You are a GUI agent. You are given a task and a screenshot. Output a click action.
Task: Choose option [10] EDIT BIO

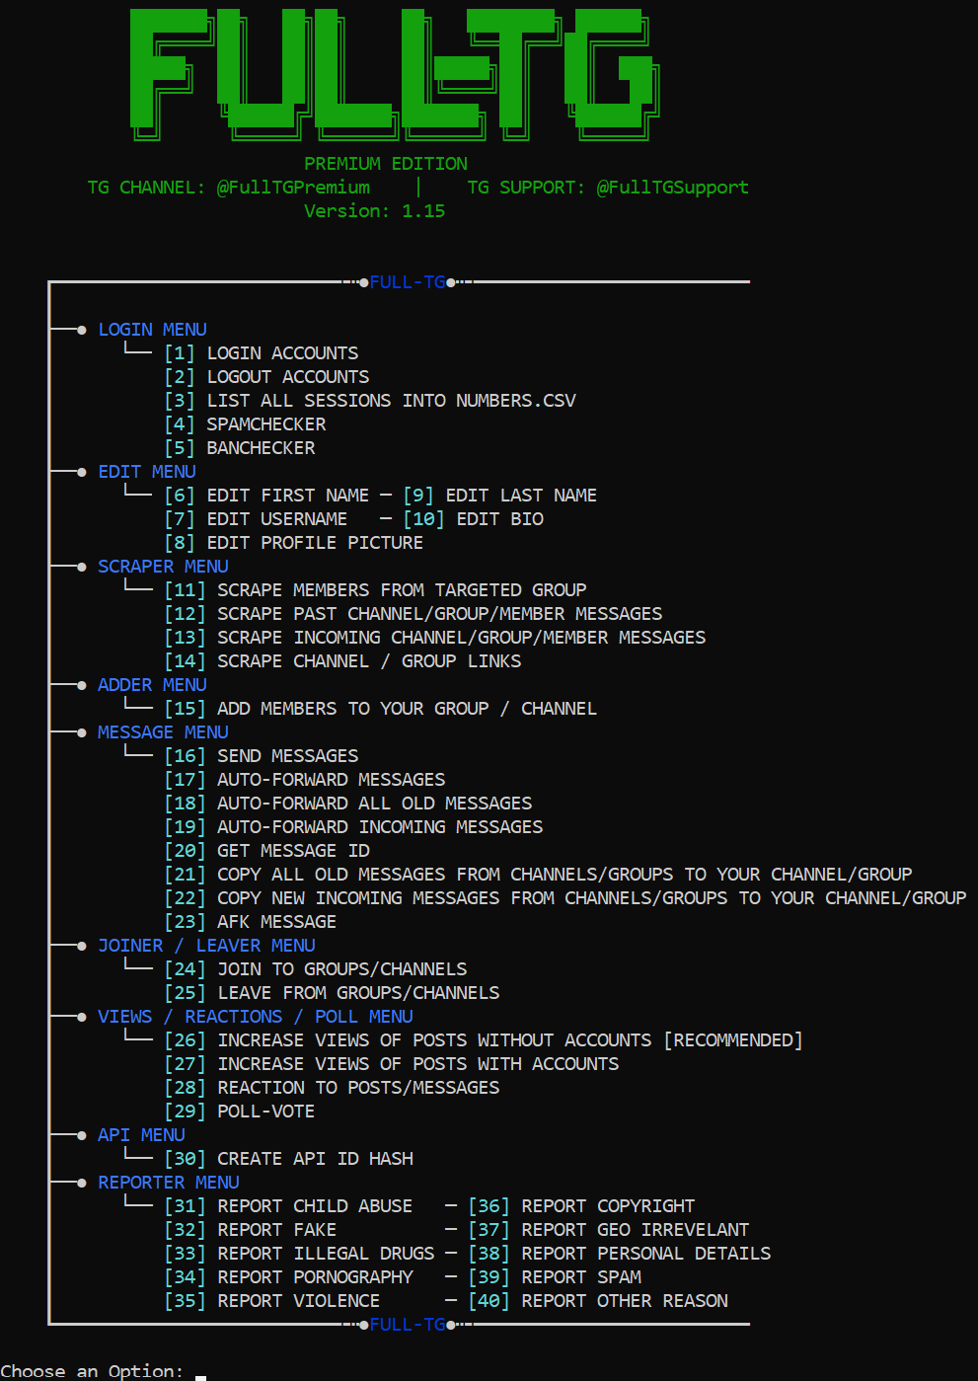coord(474,519)
